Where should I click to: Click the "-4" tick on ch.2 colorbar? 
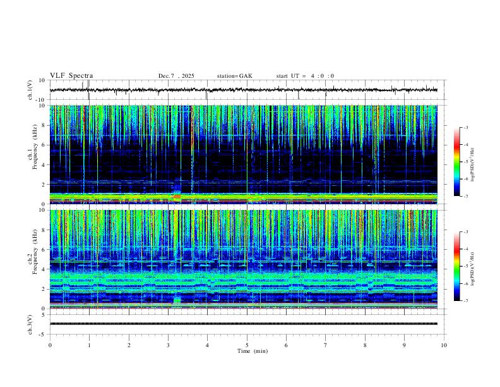(465, 249)
